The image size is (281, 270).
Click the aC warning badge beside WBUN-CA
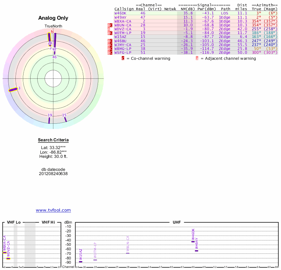tap(110, 25)
